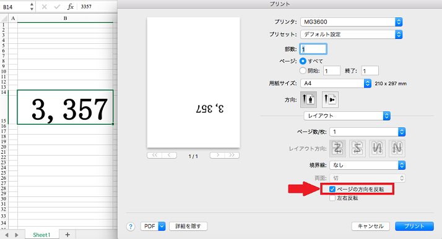
Task: Switch to the Sheet1 tab
Action: tap(41, 235)
